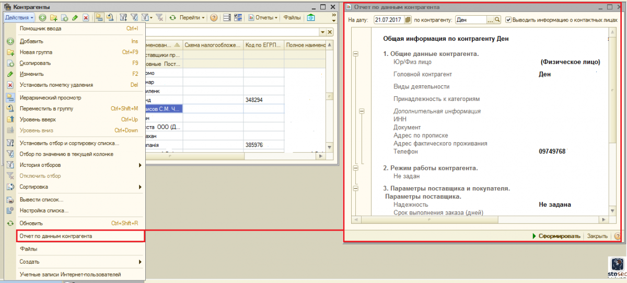
Task: Click the red deletion mark toolbar icon
Action: (x=86, y=18)
